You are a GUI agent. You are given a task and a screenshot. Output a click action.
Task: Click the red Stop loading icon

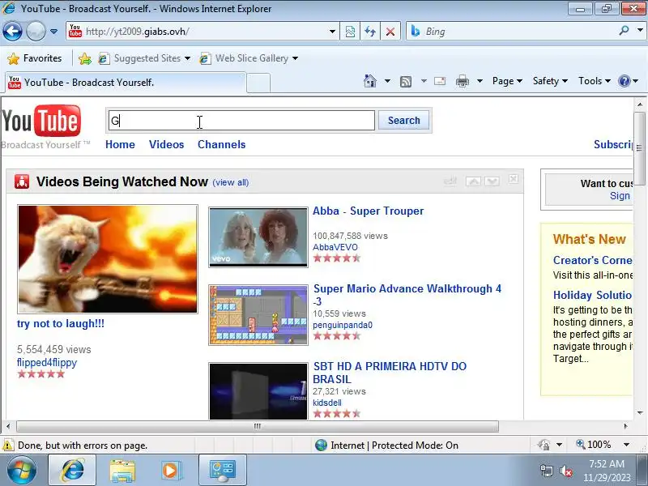(x=390, y=32)
